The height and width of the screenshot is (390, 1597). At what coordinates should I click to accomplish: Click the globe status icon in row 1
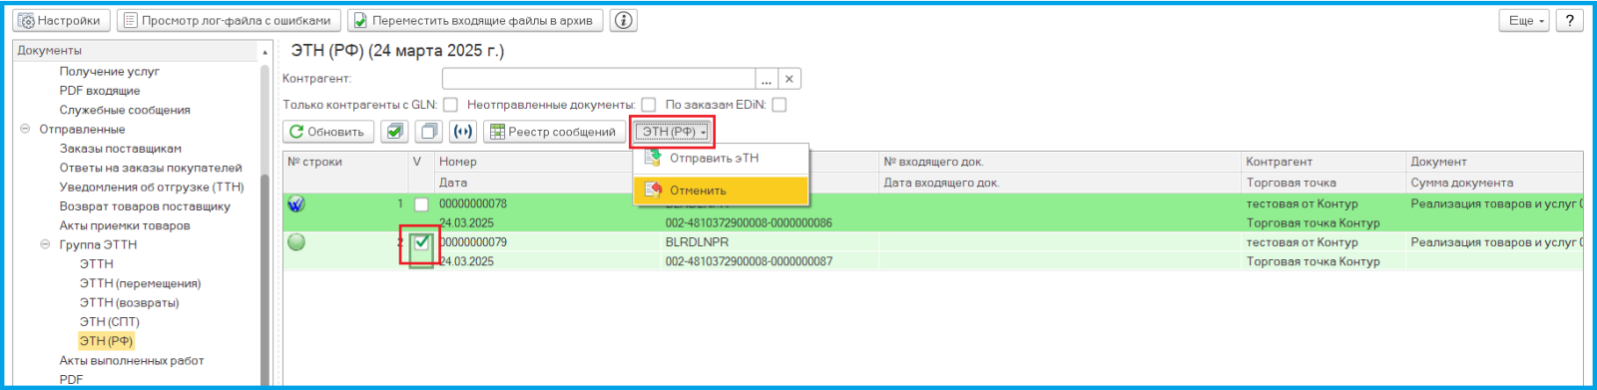pyautogui.click(x=296, y=203)
